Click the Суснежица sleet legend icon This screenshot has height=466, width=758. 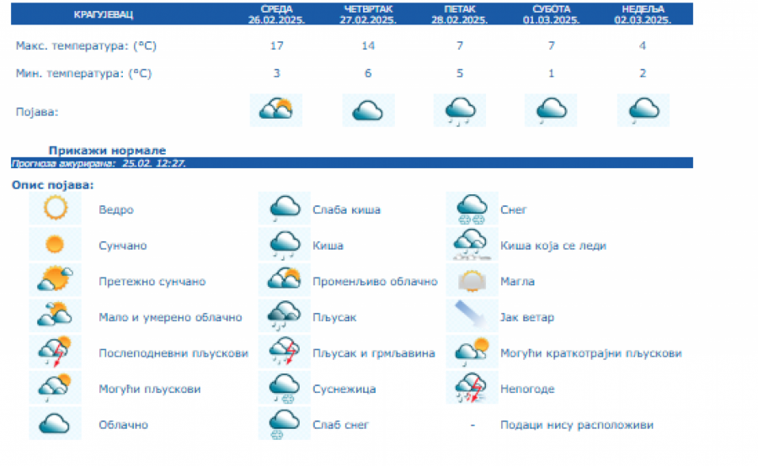click(x=285, y=389)
